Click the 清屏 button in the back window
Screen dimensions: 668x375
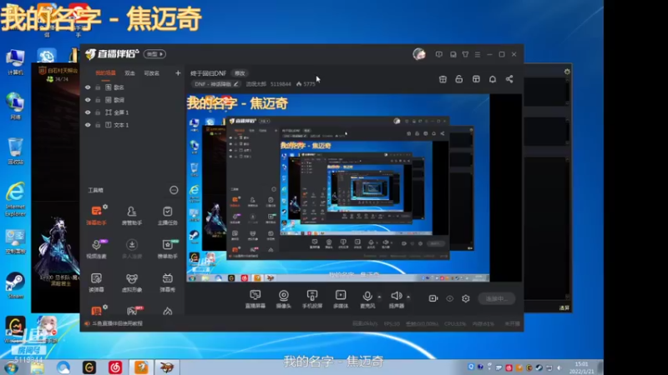[564, 307]
